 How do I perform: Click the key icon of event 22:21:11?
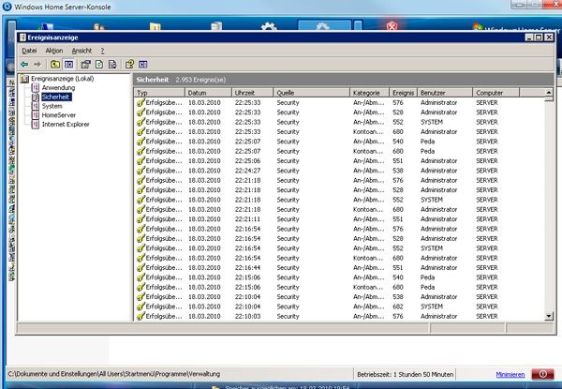coord(140,218)
